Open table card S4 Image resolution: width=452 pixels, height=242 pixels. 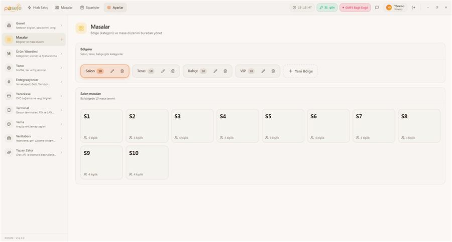pyautogui.click(x=238, y=126)
